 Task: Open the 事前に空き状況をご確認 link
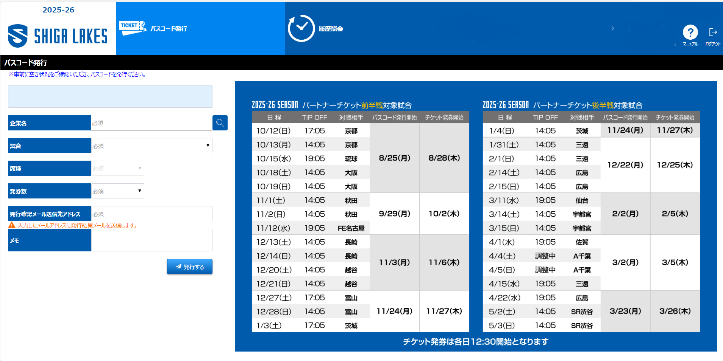77,74
